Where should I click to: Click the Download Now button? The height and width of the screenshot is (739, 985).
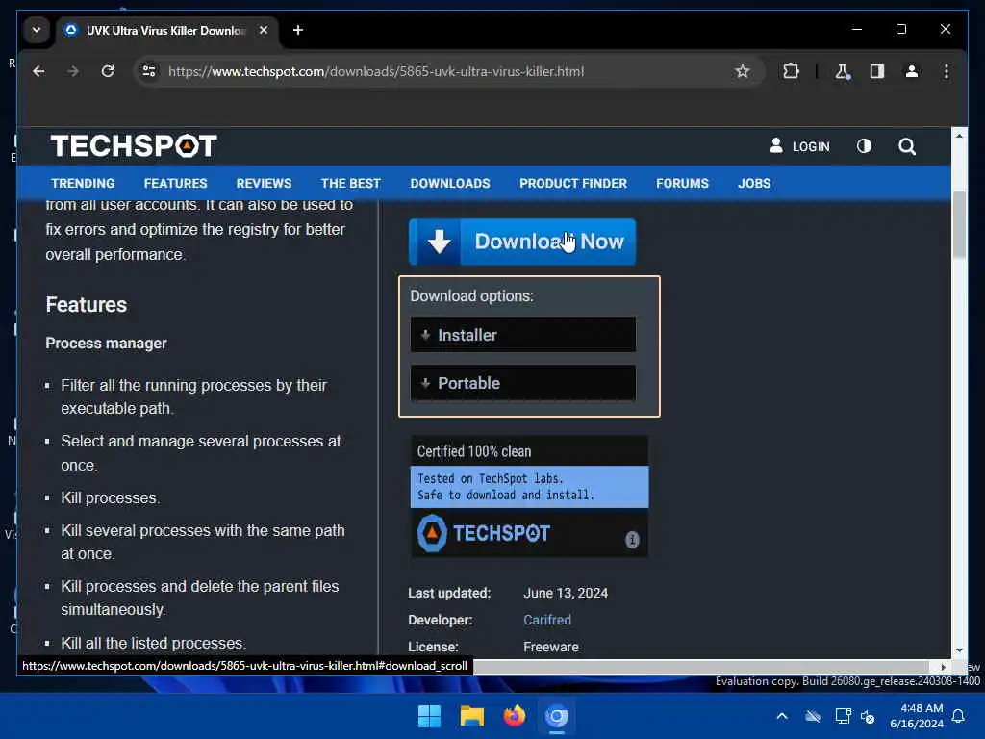pyautogui.click(x=522, y=242)
